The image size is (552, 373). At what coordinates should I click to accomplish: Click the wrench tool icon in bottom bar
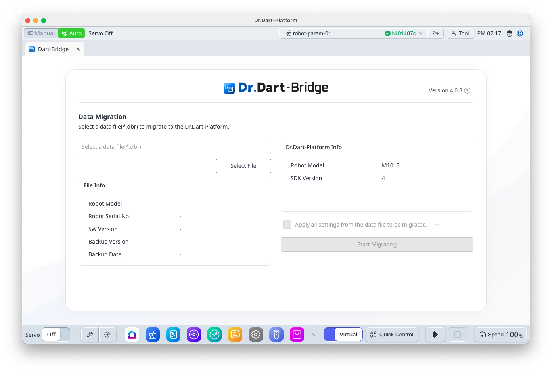(x=90, y=335)
